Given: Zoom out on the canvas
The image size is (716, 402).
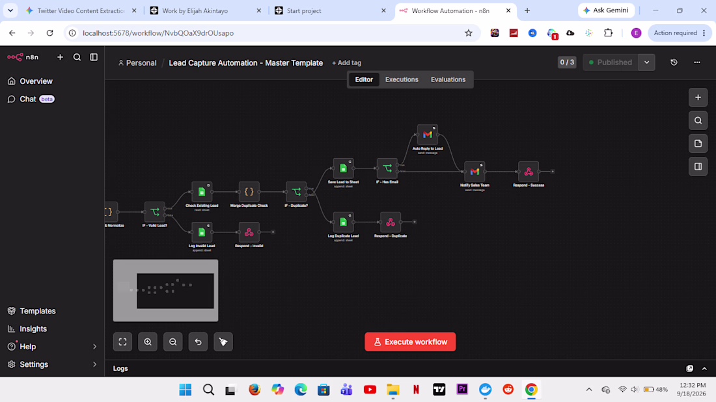Looking at the screenshot, I should pyautogui.click(x=172, y=342).
